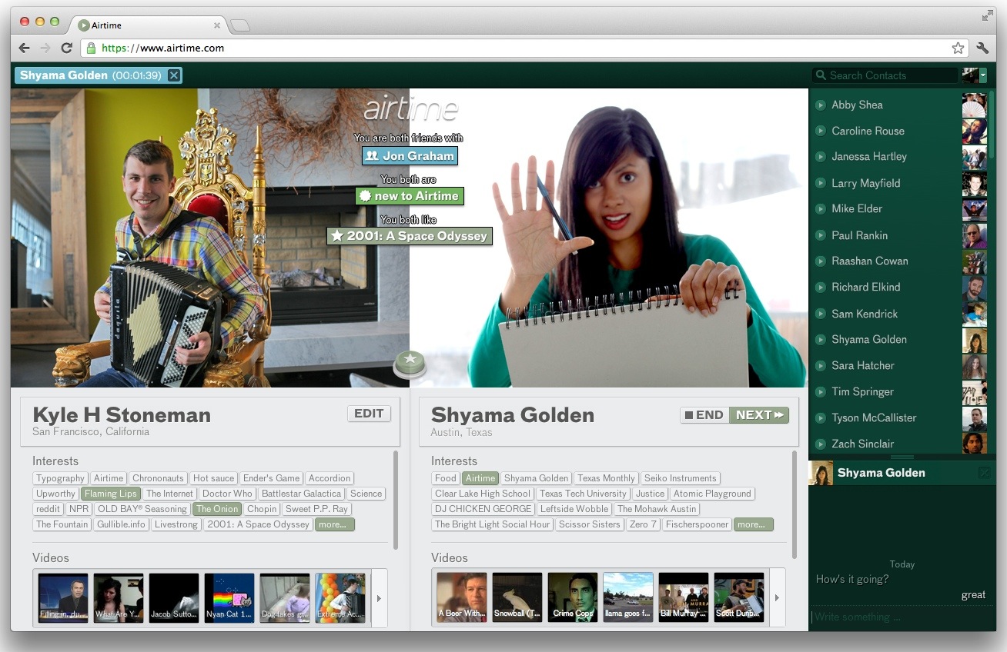1007x652 pixels.
Task: Toggle the Doctor Who interest tag
Action: [x=227, y=494]
